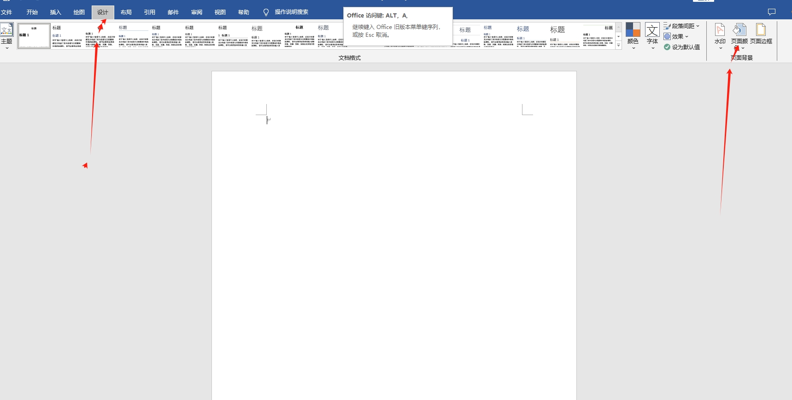Open the 段落间距 paragraph spacing menu

coord(681,26)
